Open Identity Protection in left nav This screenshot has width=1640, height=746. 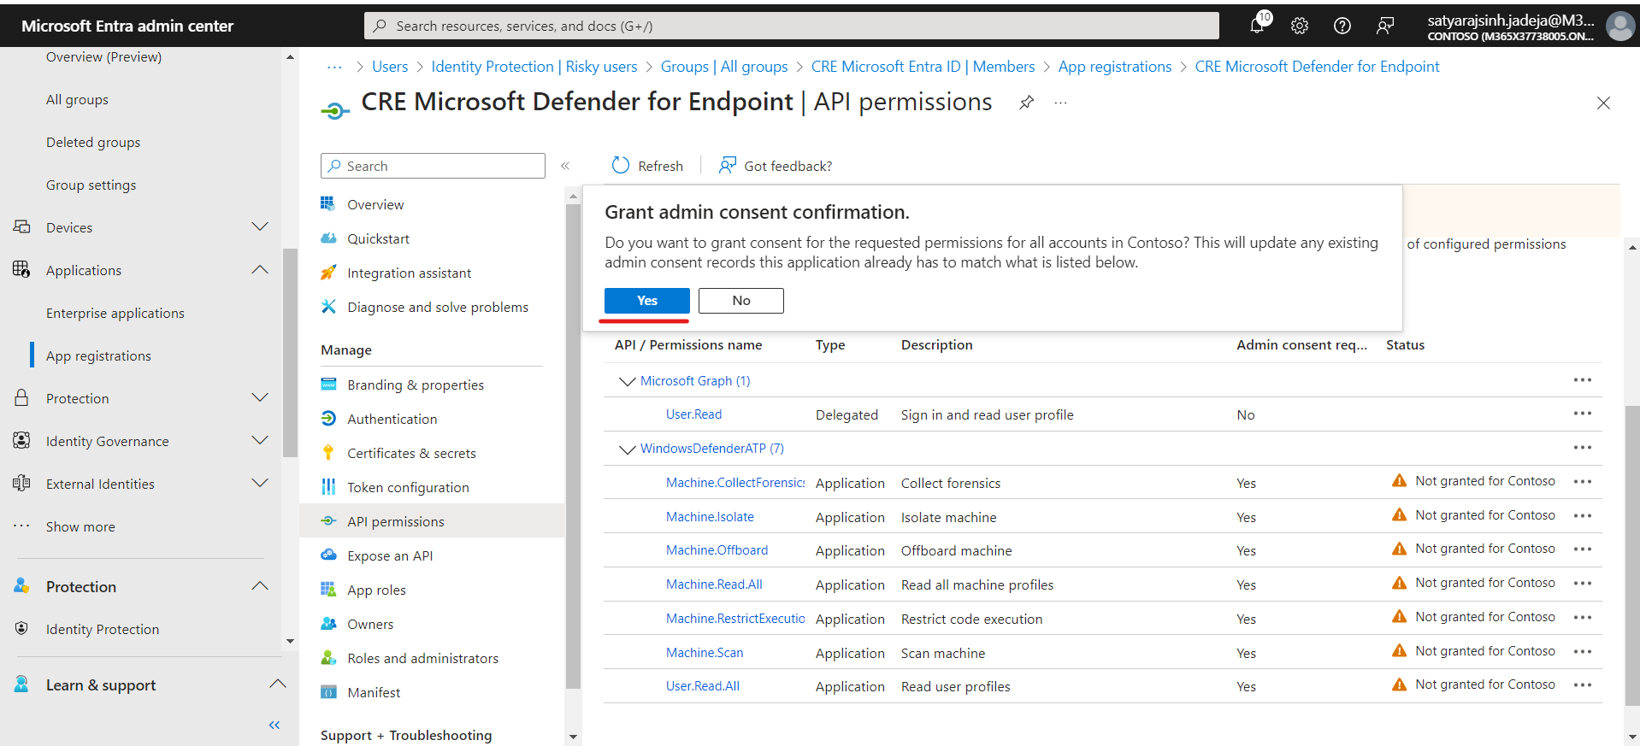[x=103, y=629]
